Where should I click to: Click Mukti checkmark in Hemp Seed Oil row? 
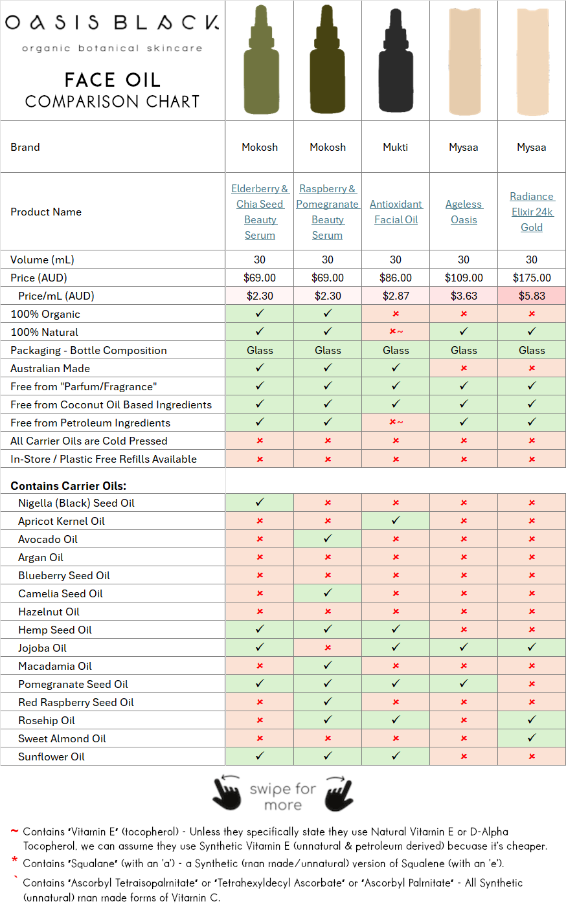(x=396, y=629)
